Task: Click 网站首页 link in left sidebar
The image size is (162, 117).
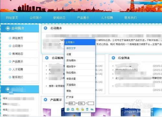Action: click(x=17, y=38)
